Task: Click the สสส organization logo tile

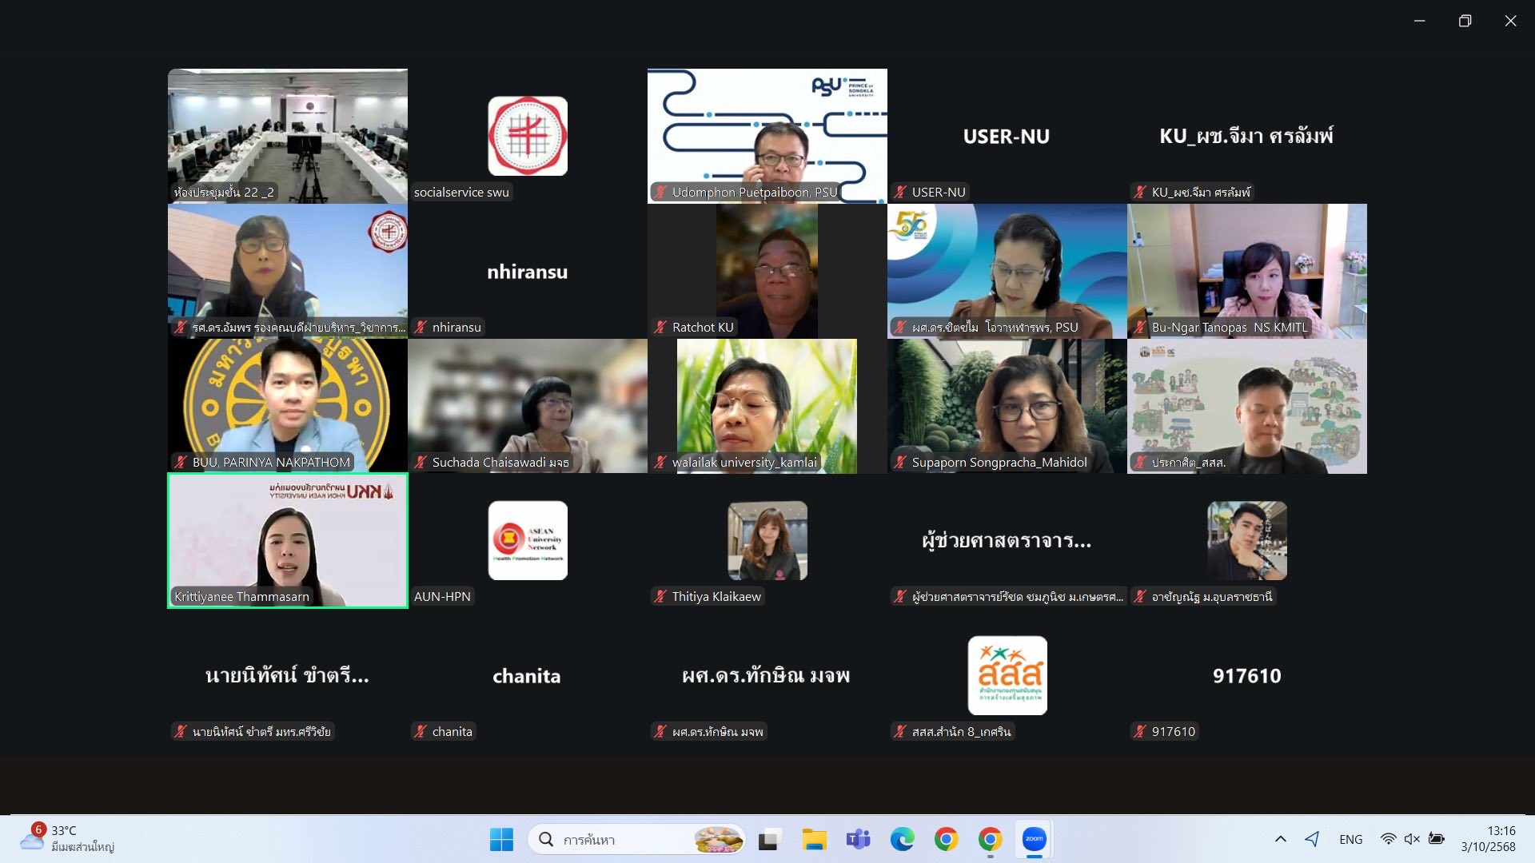Action: [1007, 675]
